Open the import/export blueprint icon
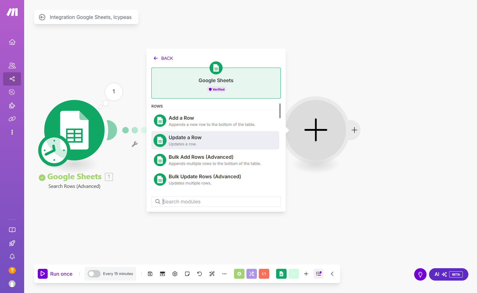This screenshot has height=293, width=477. point(163,274)
